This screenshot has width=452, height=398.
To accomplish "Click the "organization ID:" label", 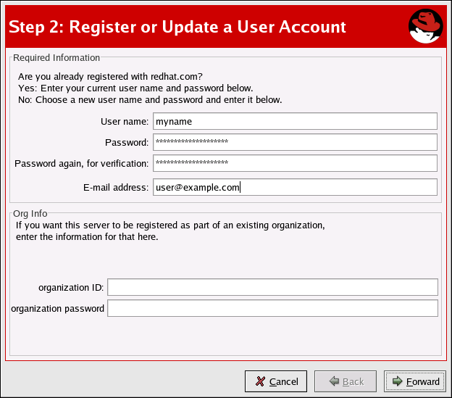I will [72, 288].
